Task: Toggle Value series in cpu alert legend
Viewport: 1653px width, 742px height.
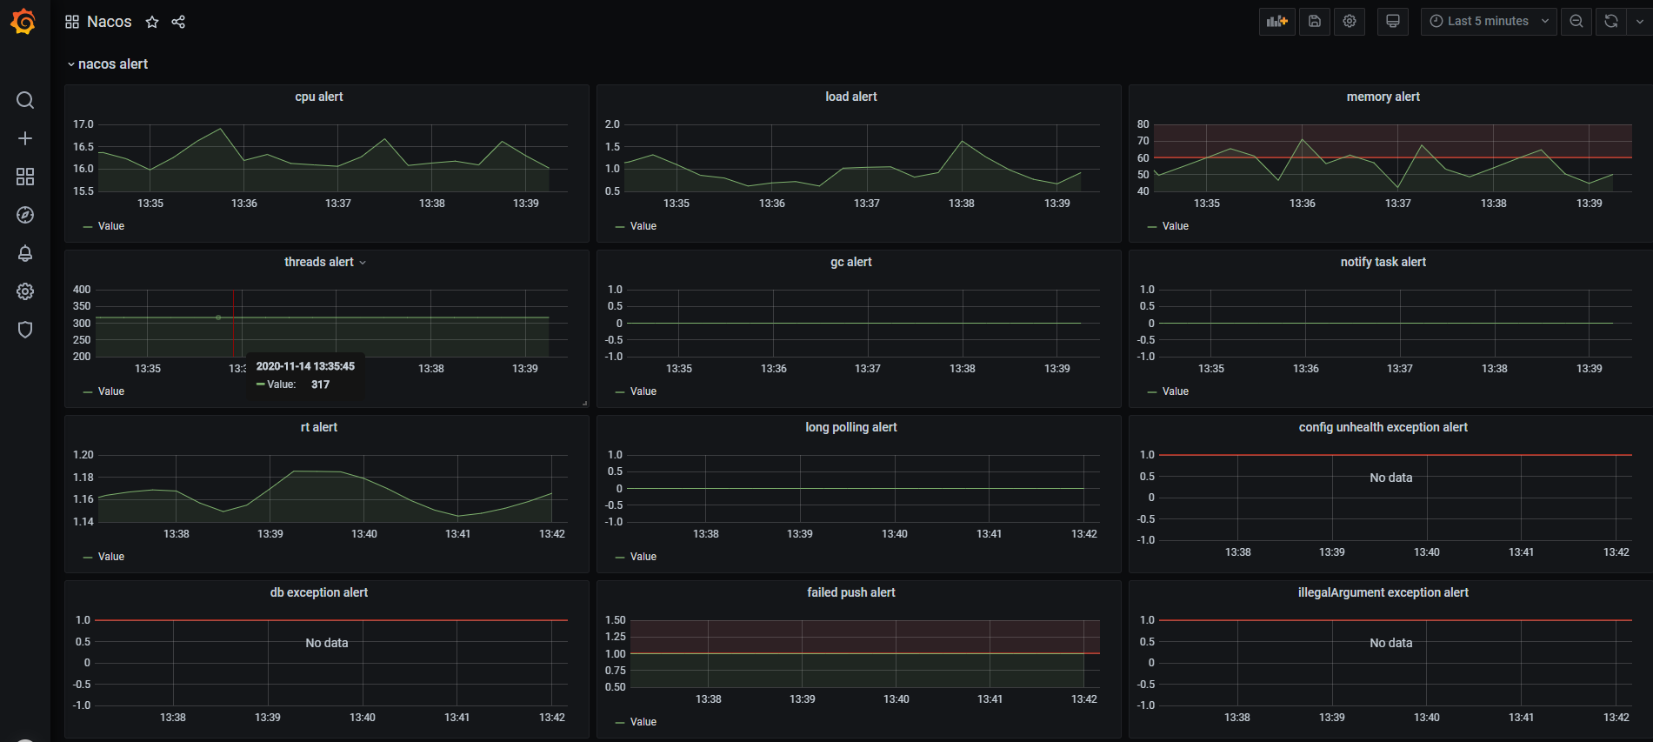Action: tap(110, 226)
